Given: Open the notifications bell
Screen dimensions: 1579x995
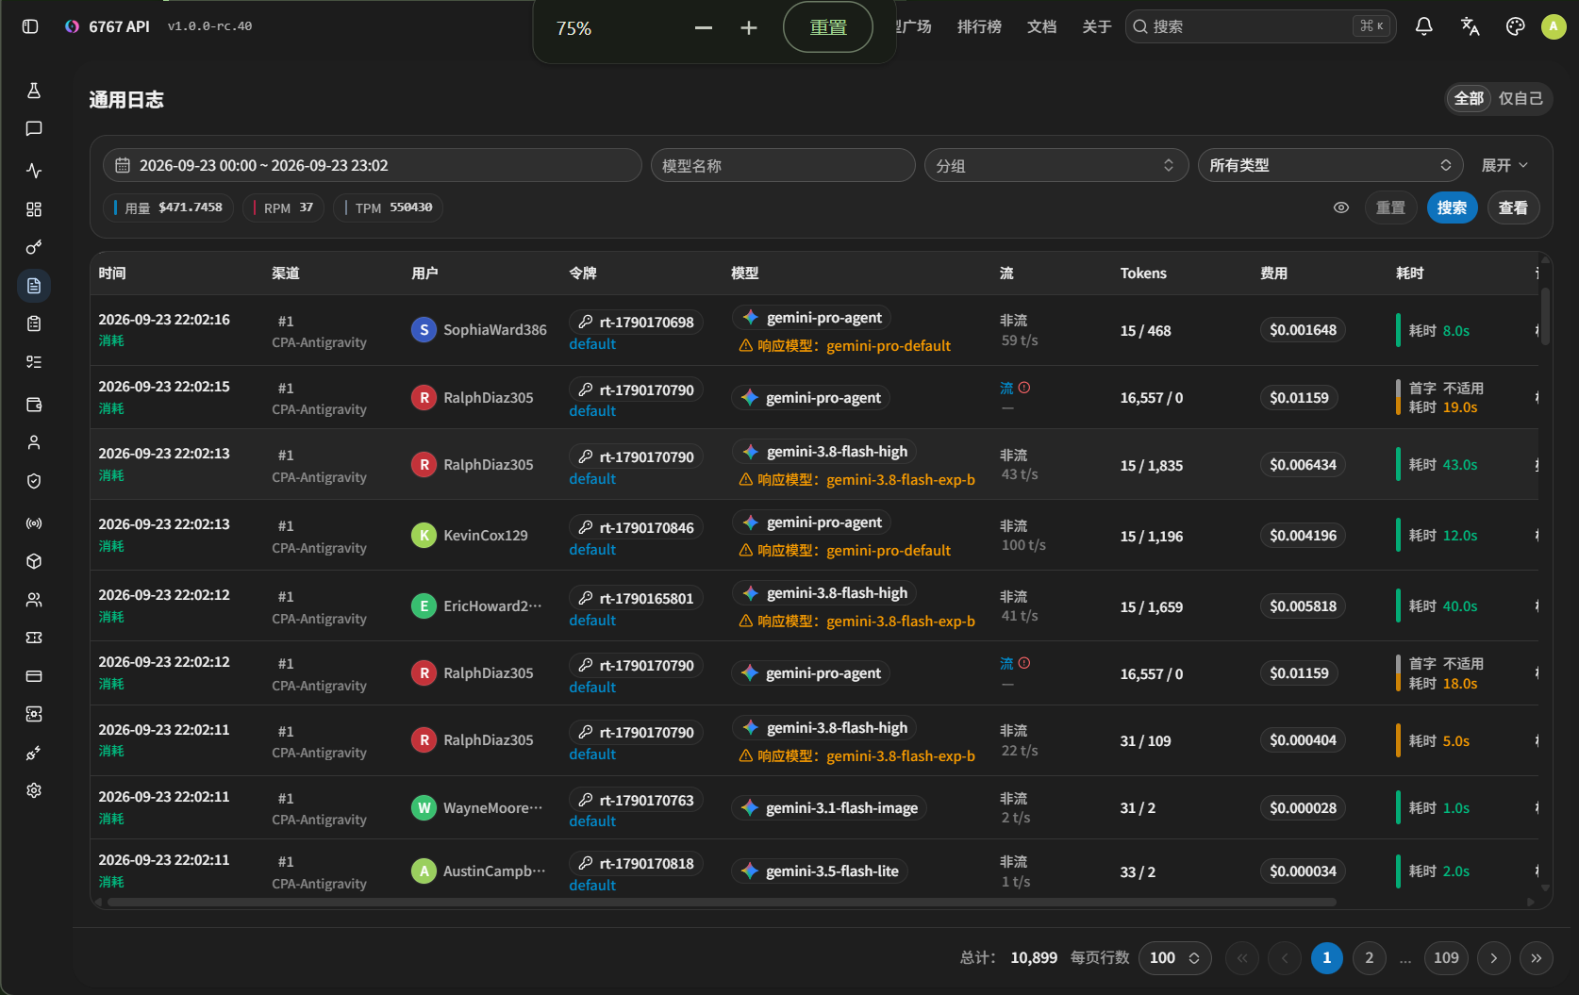Looking at the screenshot, I should pos(1424,26).
